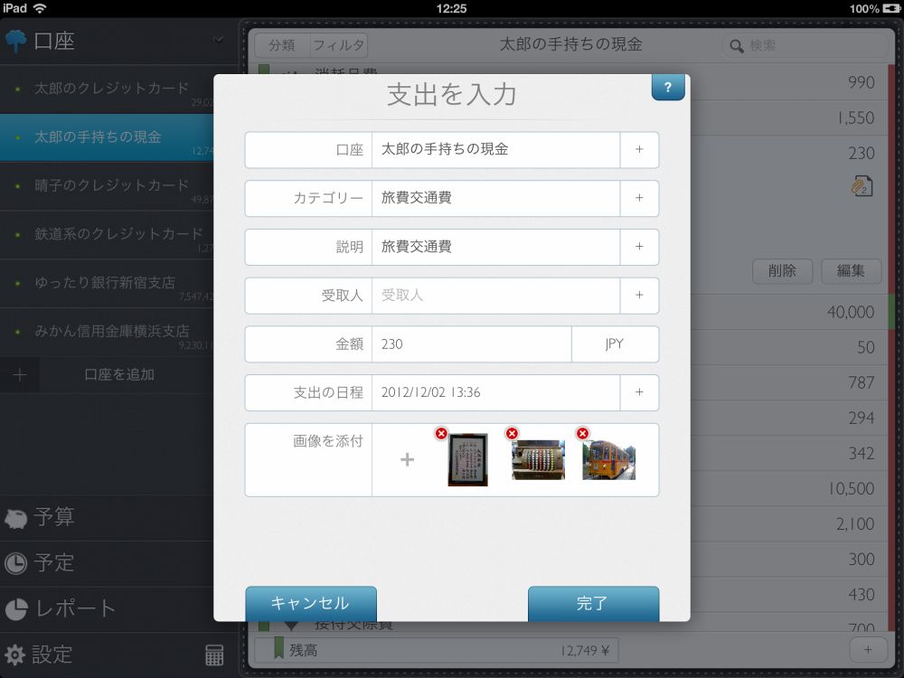904x678 pixels.
Task: Click the 口座 tree icon header
Action: (x=15, y=41)
